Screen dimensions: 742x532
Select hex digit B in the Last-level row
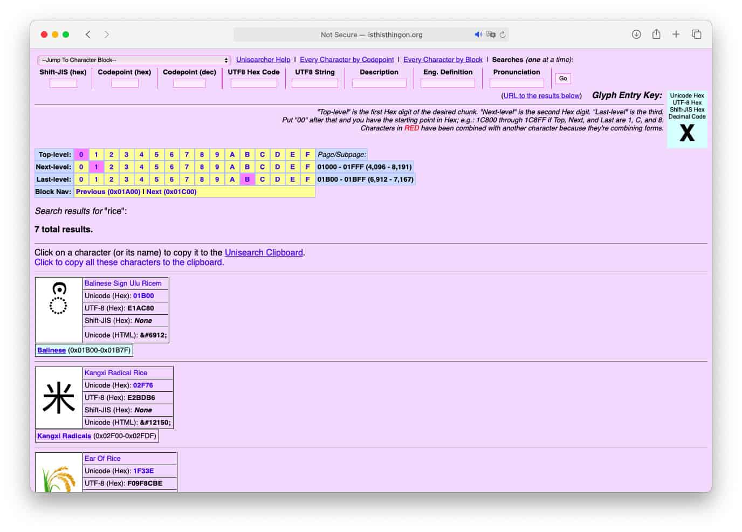(x=247, y=179)
